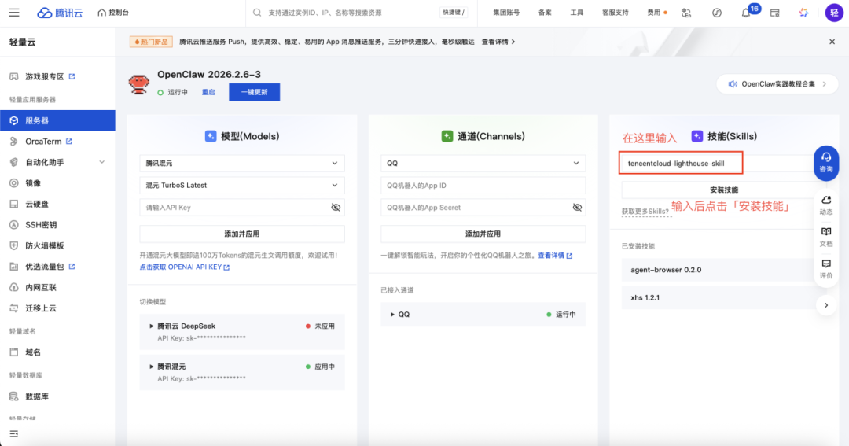Image resolution: width=849 pixels, height=446 pixels.
Task: Click the circular mini-program icon in header
Action: pyautogui.click(x=717, y=13)
